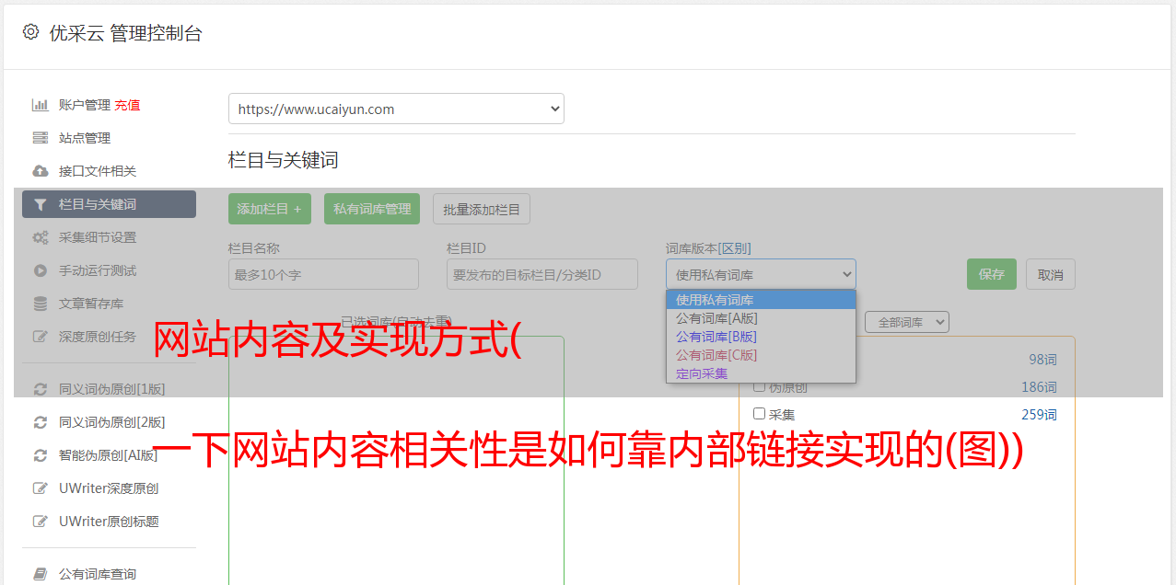
Task: Click the 词库版本 select box
Action: 761,274
